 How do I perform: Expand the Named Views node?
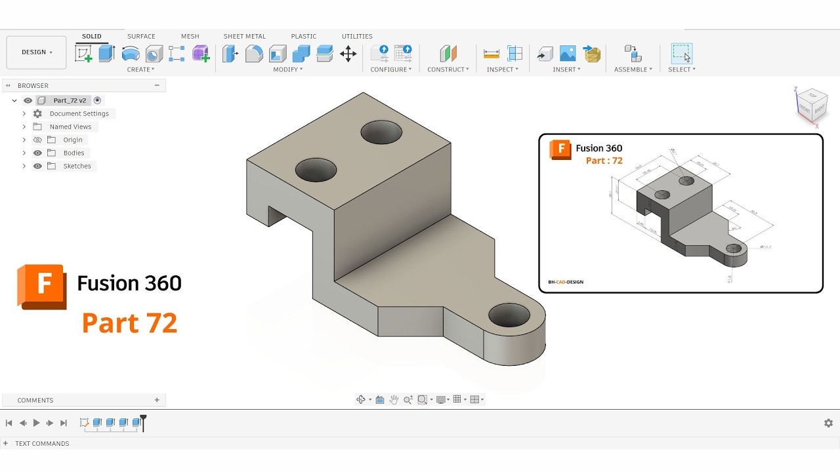point(24,127)
